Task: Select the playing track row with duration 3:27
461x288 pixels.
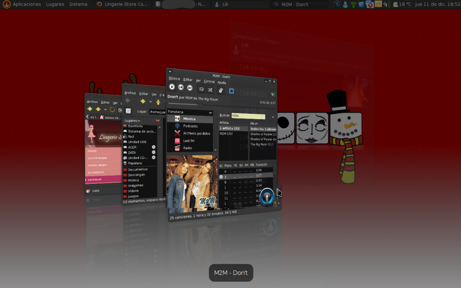Action: (246, 176)
